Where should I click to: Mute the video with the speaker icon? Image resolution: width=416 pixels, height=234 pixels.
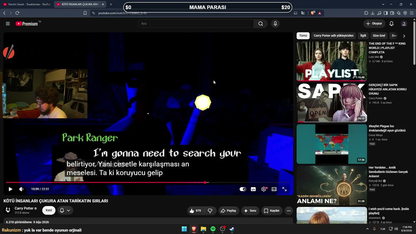point(21,189)
